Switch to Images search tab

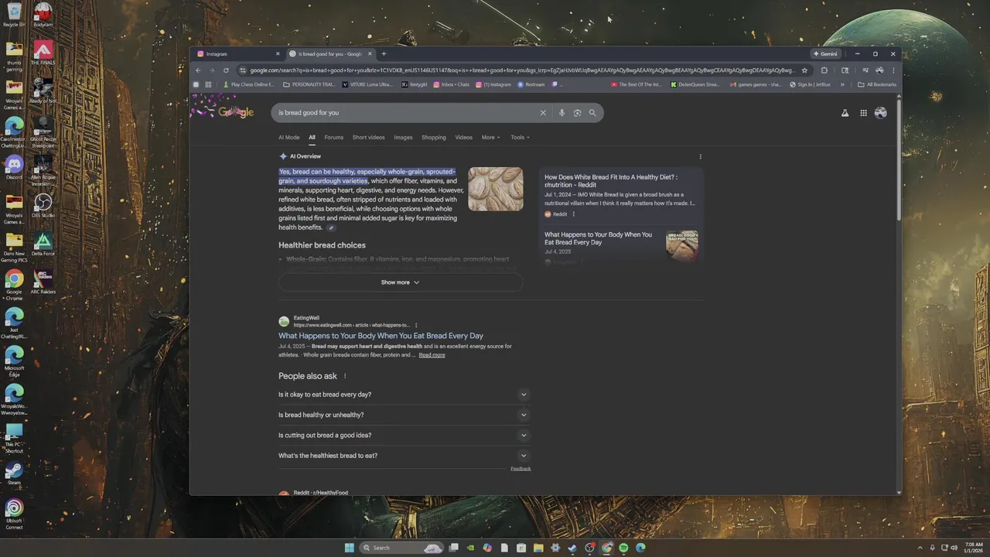click(403, 138)
